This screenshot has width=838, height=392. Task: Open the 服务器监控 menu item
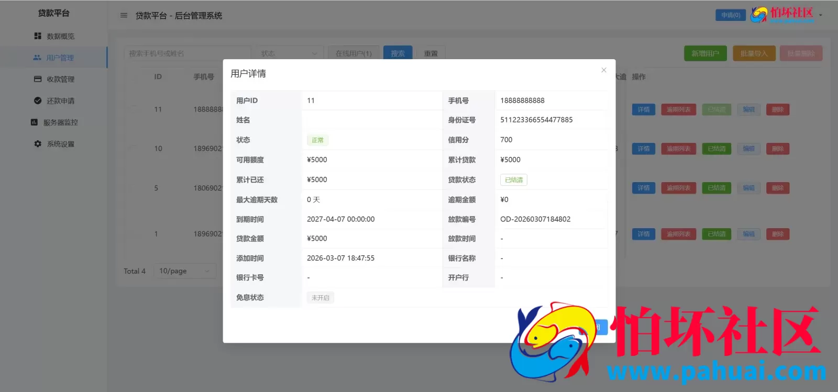pos(53,122)
